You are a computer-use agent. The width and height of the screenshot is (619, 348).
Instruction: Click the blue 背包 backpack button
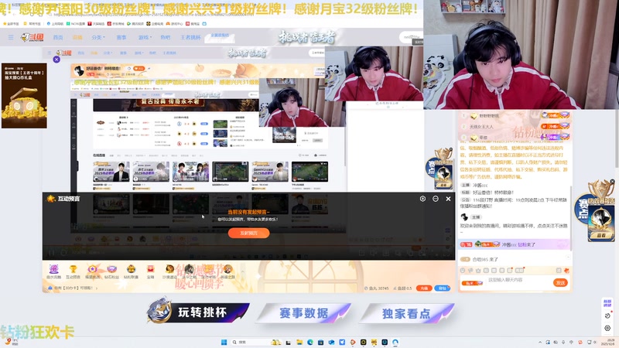[x=442, y=288]
